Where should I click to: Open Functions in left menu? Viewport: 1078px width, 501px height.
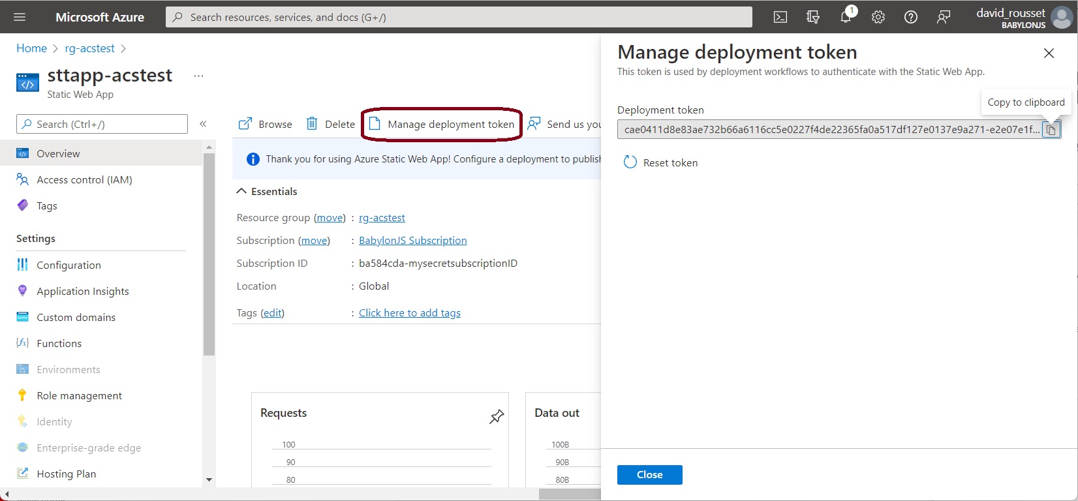click(59, 343)
